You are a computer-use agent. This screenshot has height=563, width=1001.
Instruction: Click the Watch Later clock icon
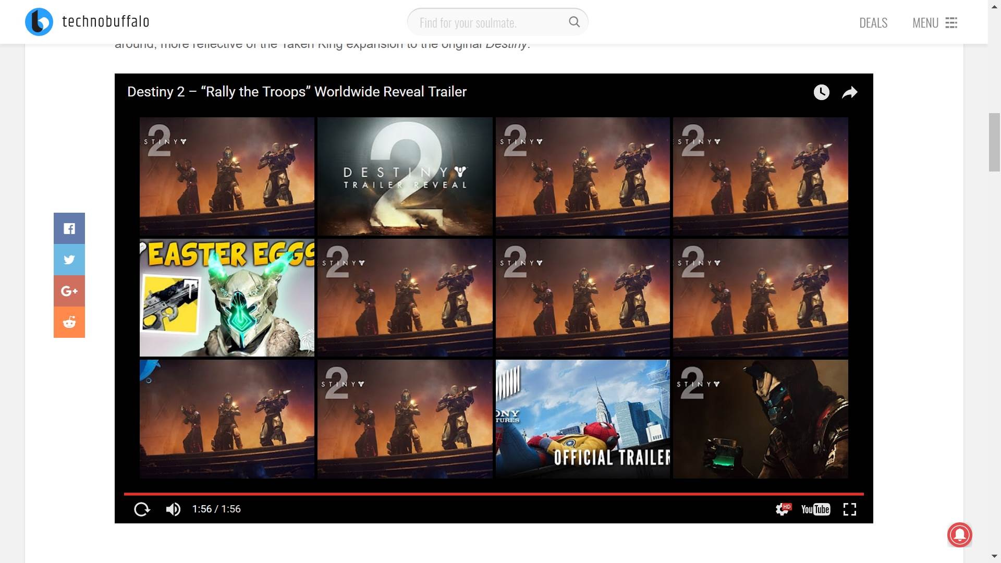coord(821,92)
